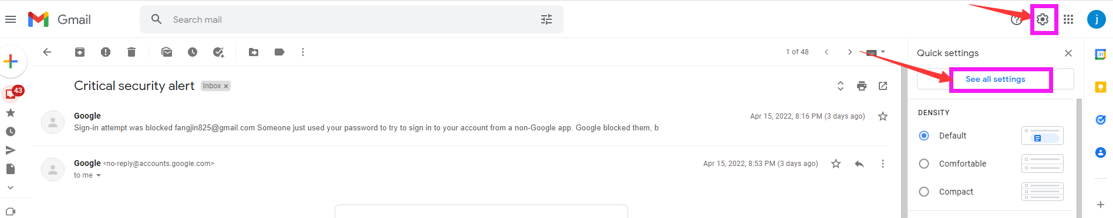Add email to Tasks

tap(218, 52)
